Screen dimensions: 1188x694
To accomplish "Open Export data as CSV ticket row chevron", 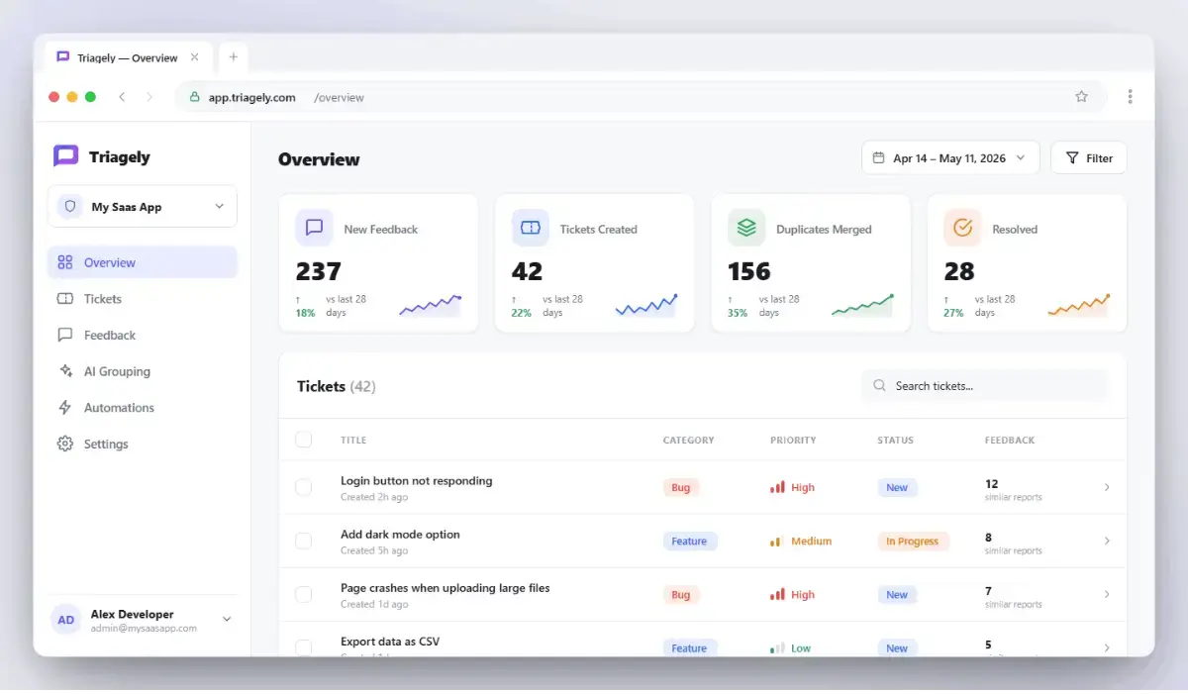I will pos(1107,647).
